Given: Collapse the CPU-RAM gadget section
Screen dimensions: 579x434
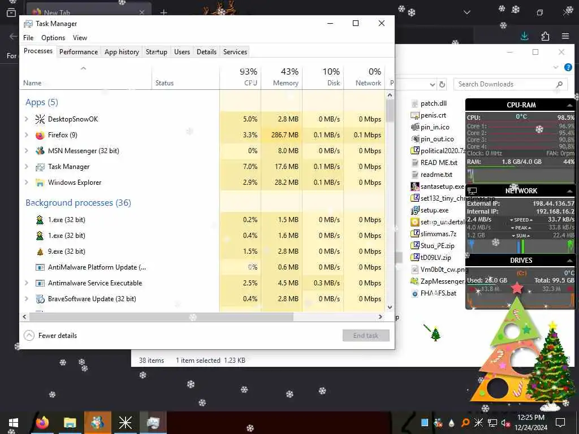Looking at the screenshot, I should click(569, 106).
